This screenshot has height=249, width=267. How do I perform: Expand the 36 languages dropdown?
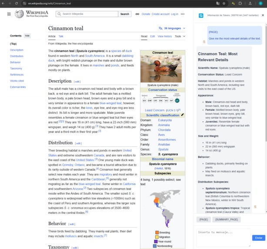point(172,28)
